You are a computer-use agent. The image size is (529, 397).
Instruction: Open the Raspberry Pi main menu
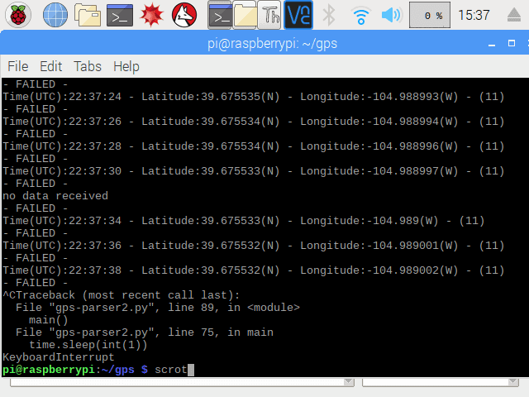(18, 15)
